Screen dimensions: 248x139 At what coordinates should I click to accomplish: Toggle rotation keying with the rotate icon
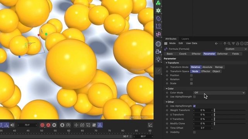point(82,125)
